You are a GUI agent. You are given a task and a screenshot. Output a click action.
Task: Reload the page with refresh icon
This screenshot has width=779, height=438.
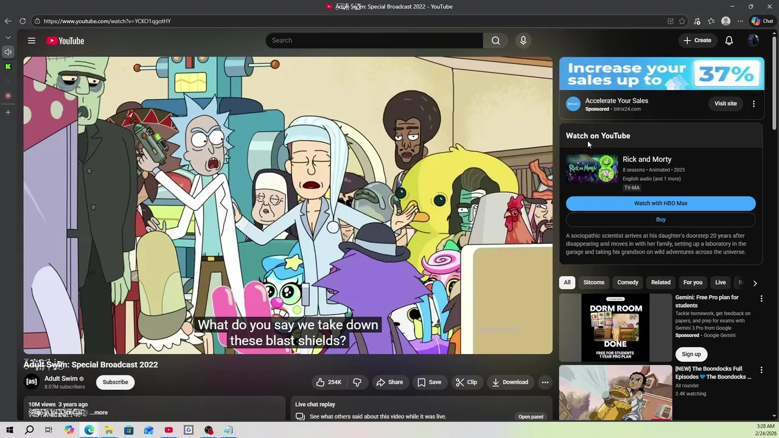pos(23,21)
